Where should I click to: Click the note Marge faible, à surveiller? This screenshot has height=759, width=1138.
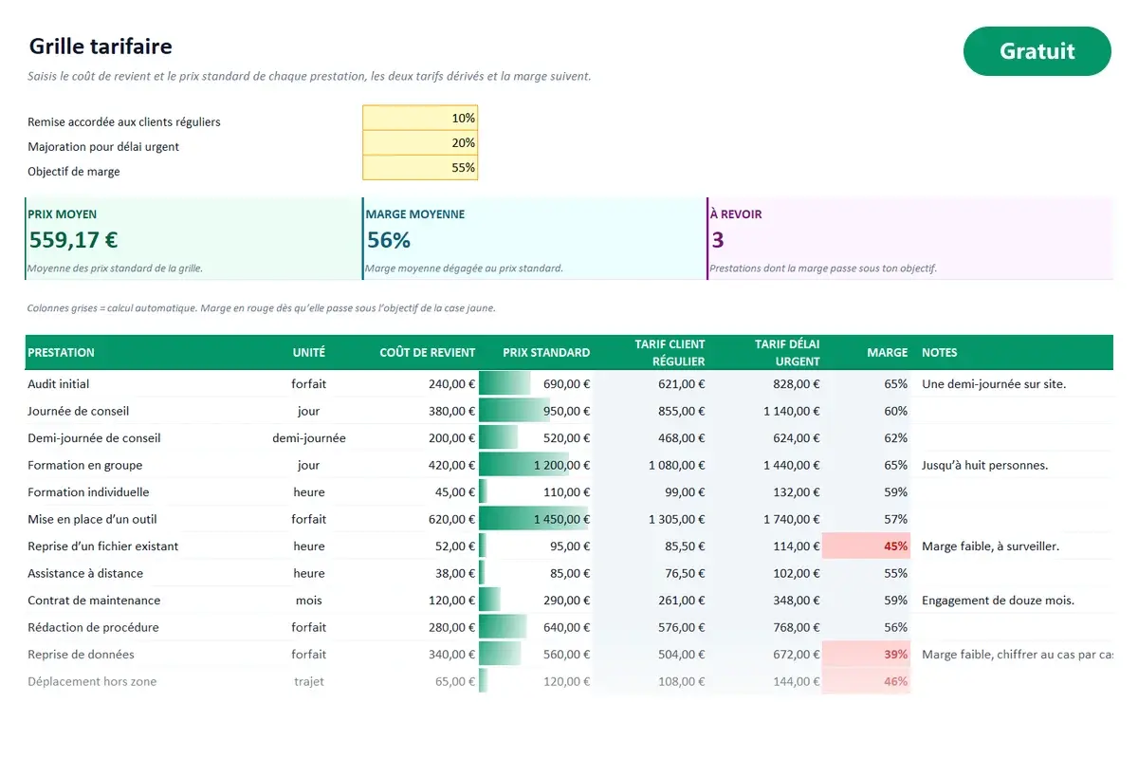pyautogui.click(x=990, y=546)
